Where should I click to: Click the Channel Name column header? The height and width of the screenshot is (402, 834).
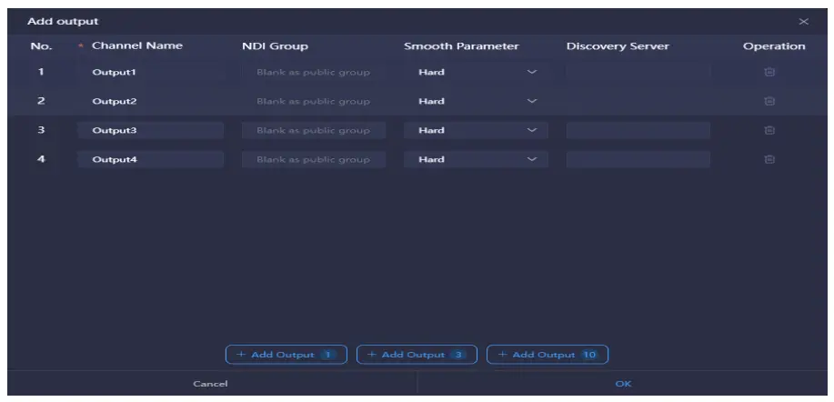coord(137,45)
